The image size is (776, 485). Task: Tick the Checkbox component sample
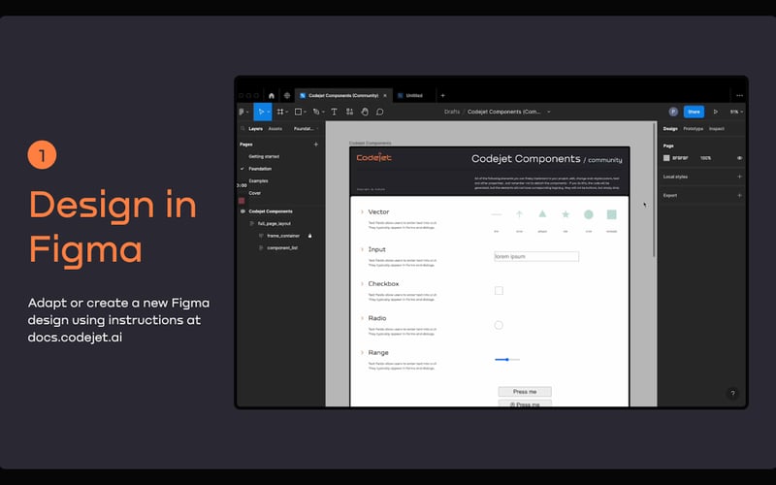[x=499, y=290]
